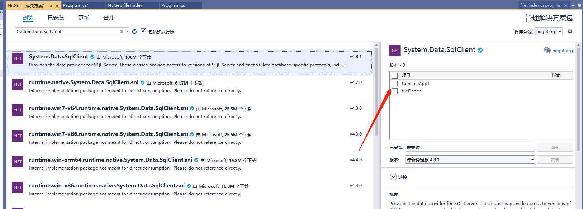Click the Installed (已安装) version field
Image resolution: width=583 pixels, height=209 pixels.
point(470,148)
